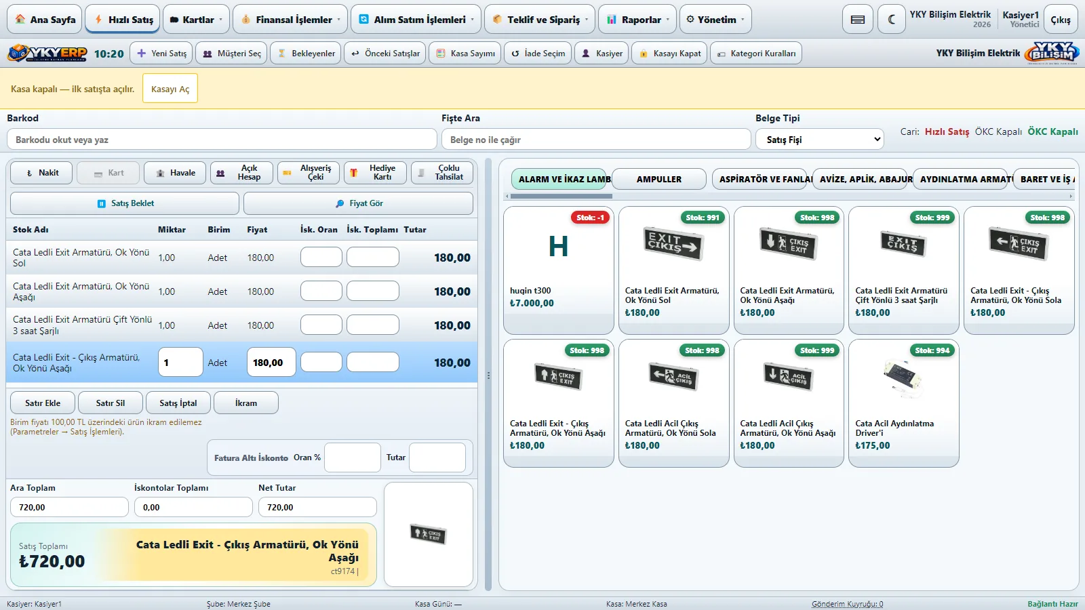
Task: Open the Kartlar menu
Action: (195, 20)
